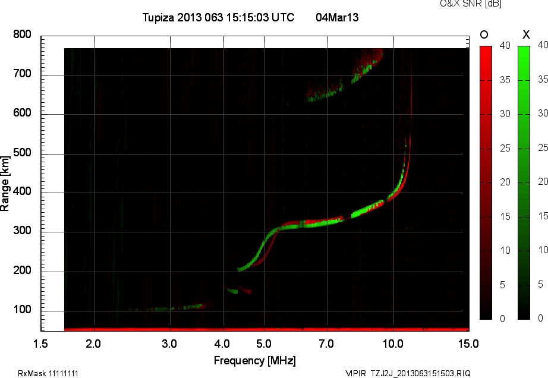Image resolution: width=548 pixels, height=378 pixels.
Task: Click the E-layer echo trace near 100 km
Action: [x=170, y=307]
